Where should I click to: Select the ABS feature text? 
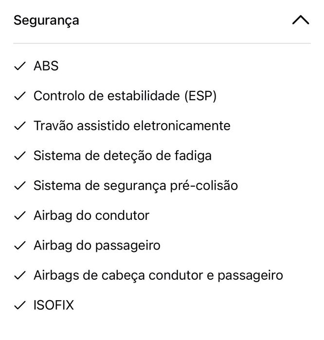point(46,67)
